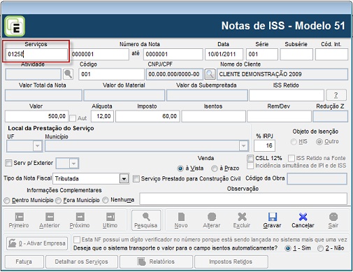Click the Alterar button
Viewport: 353px width, 272px height.
tap(212, 220)
